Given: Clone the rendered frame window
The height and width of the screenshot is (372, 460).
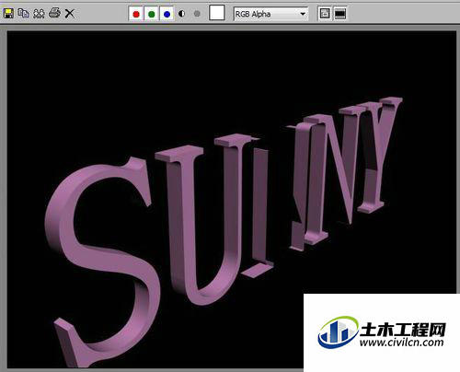Looking at the screenshot, I should (x=39, y=14).
